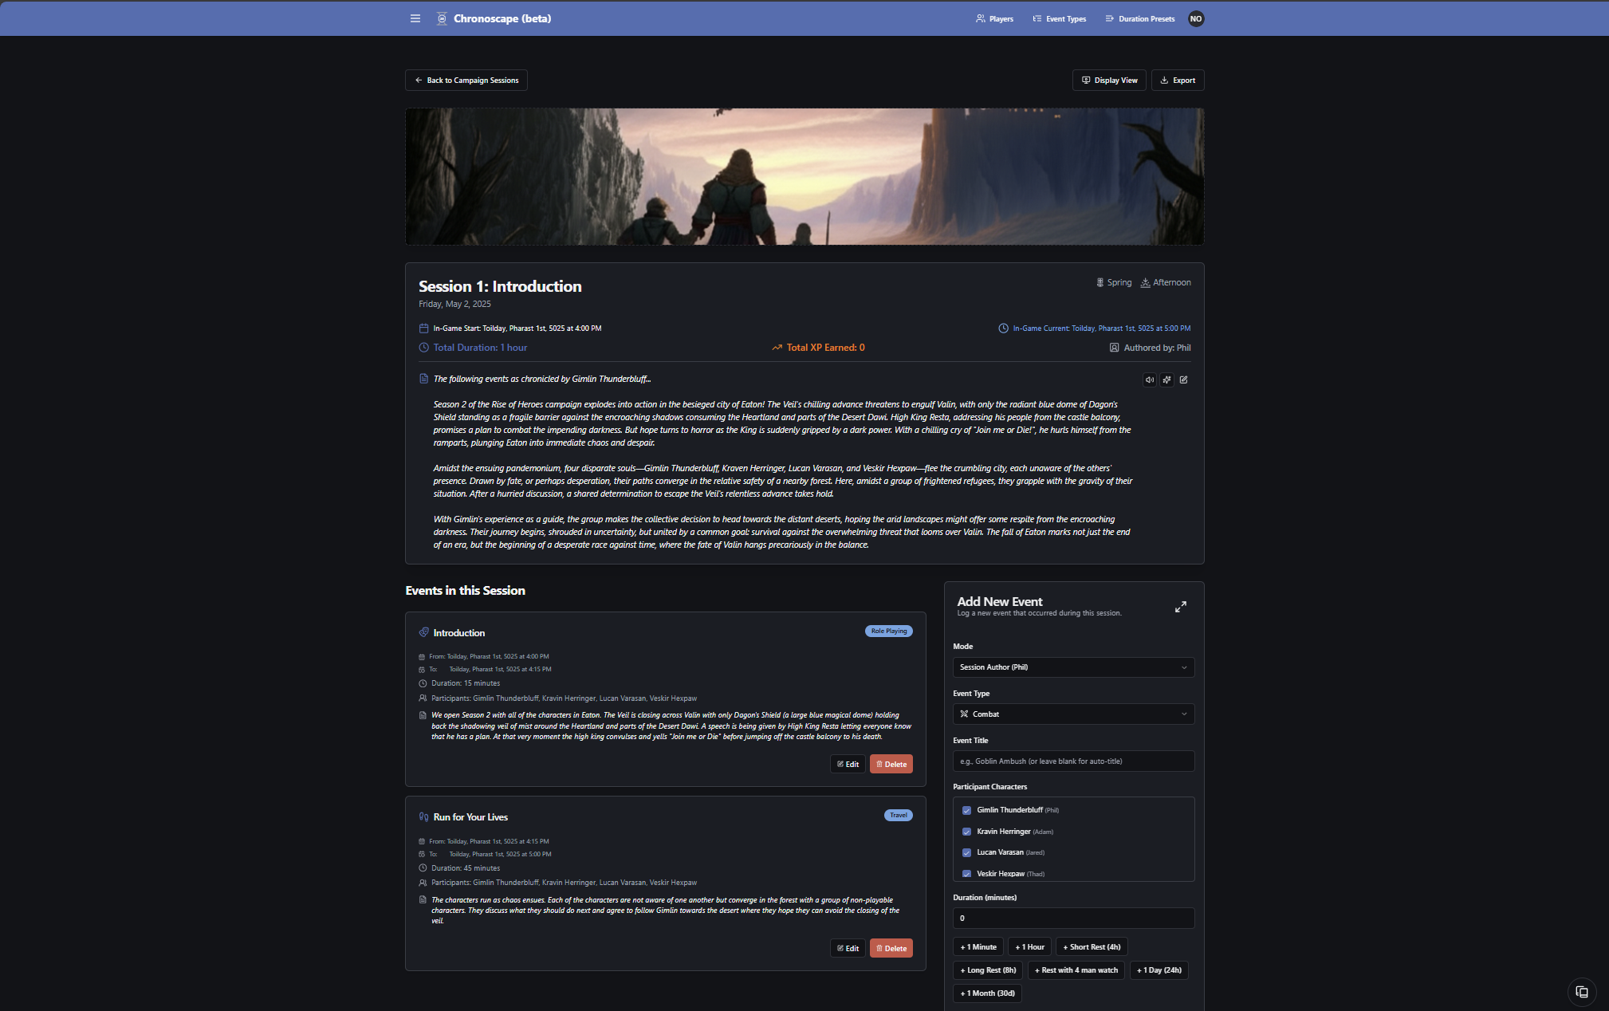Delete the Run for Your Lives event
1609x1011 pixels.
(891, 948)
